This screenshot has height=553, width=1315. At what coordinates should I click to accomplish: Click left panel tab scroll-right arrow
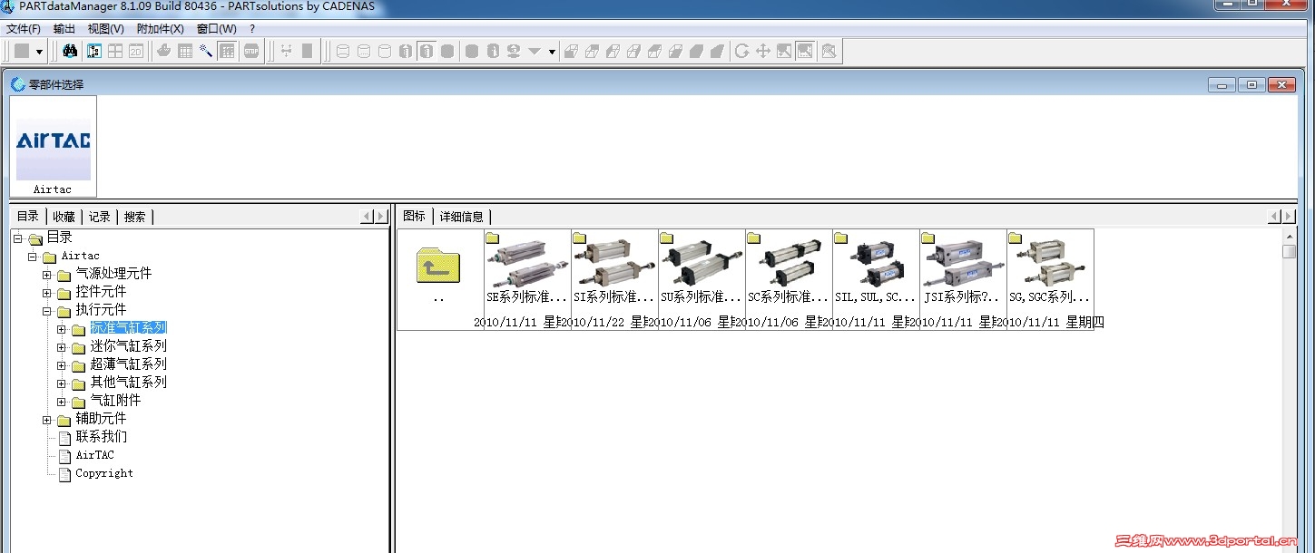381,216
